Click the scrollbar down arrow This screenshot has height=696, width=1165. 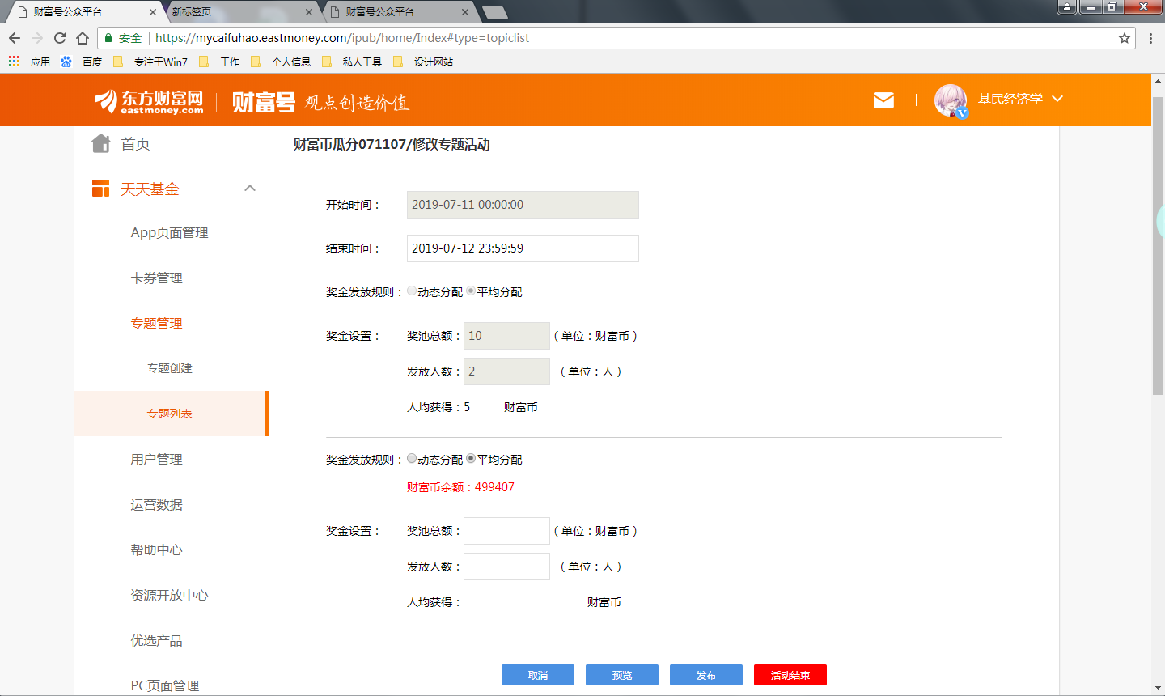[x=1158, y=689]
